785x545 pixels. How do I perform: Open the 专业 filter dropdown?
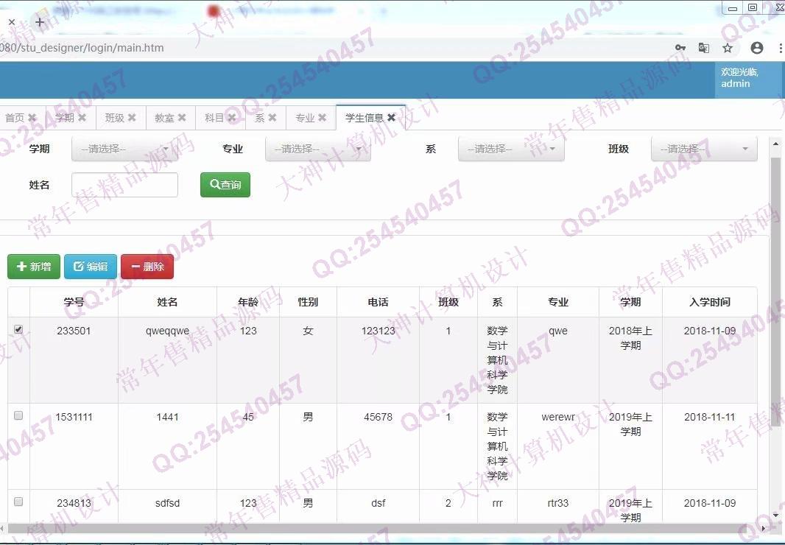pyautogui.click(x=318, y=149)
